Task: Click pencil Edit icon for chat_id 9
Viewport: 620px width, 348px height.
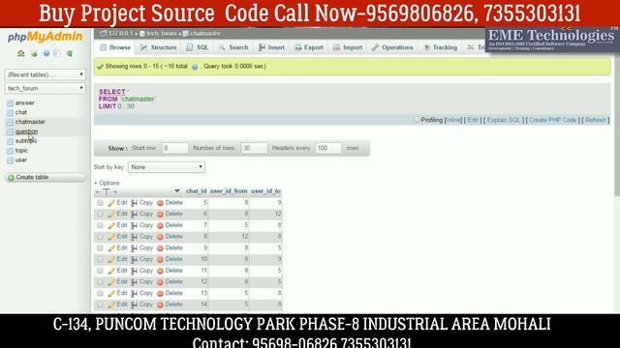Action: coord(111,248)
